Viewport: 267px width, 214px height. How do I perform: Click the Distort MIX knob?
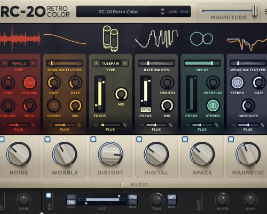121,94
